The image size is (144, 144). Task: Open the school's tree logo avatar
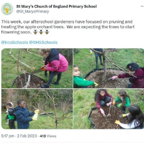7,9
